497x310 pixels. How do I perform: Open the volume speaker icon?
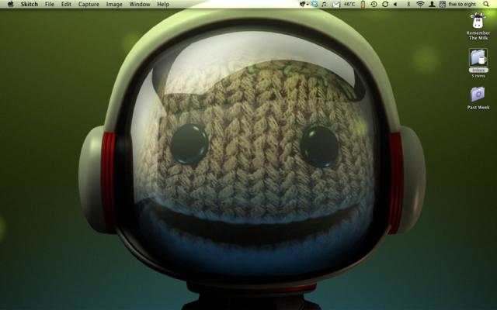coord(395,4)
